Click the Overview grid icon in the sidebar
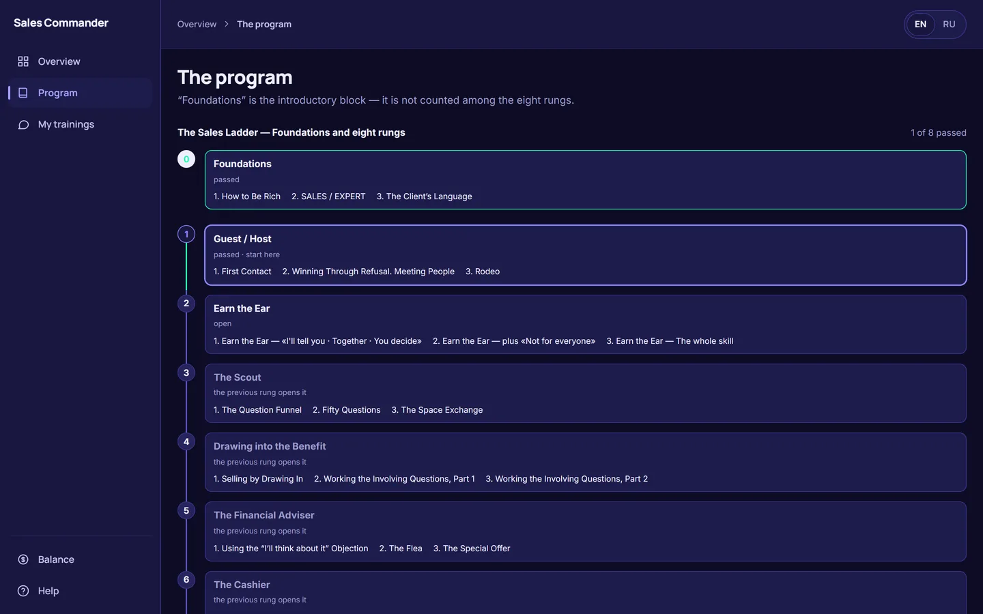 (x=23, y=61)
